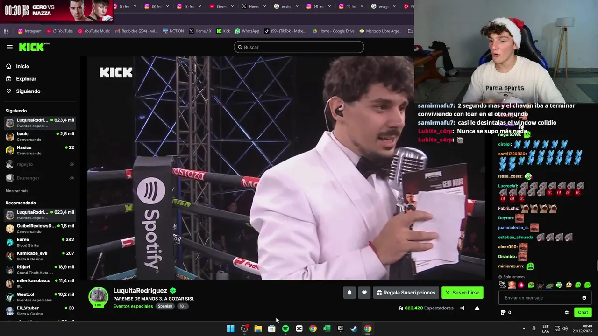Open the emoji picker in chat input

click(x=584, y=298)
